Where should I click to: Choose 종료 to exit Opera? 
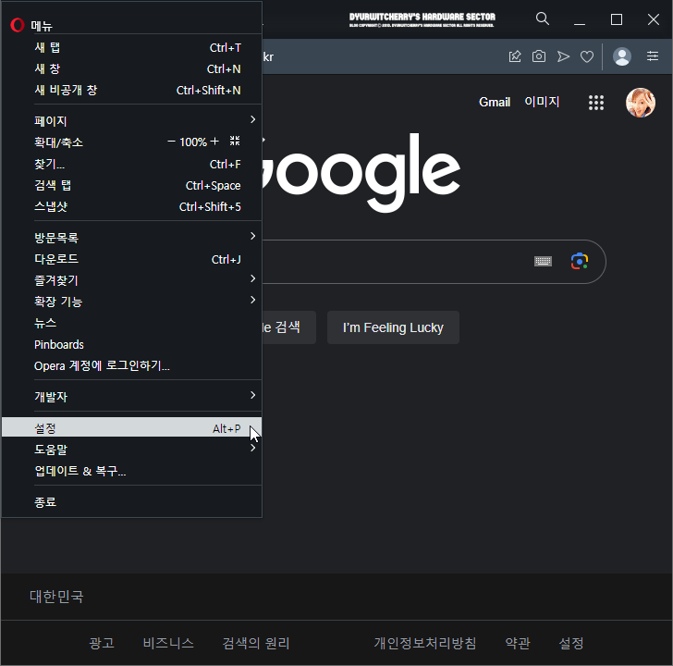pyautogui.click(x=132, y=501)
